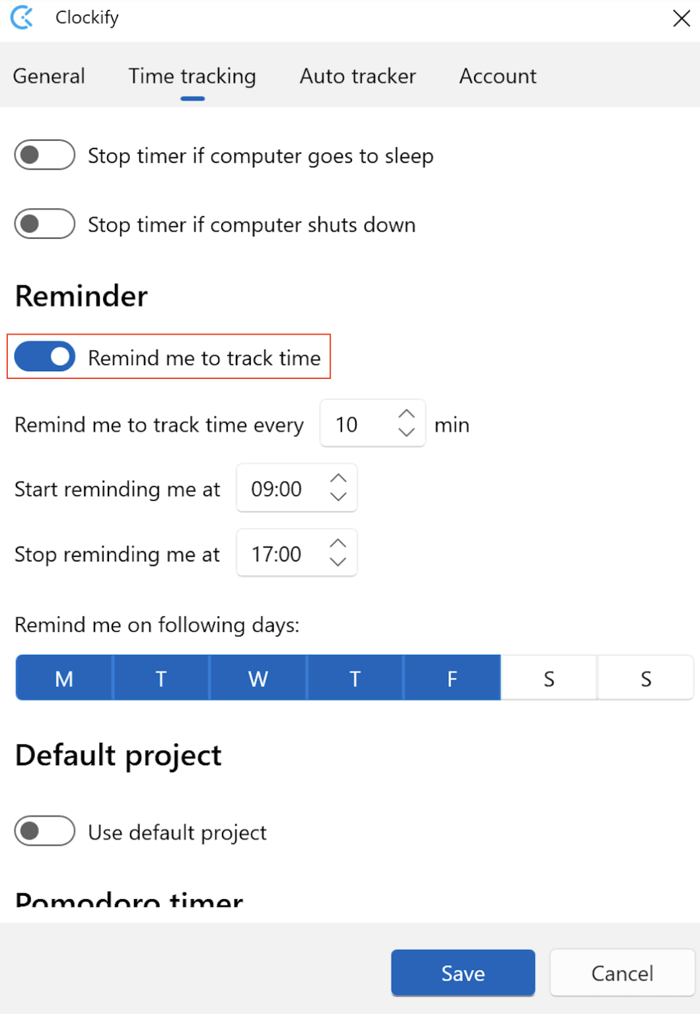
Task: Enable Use default project
Action: click(x=44, y=832)
